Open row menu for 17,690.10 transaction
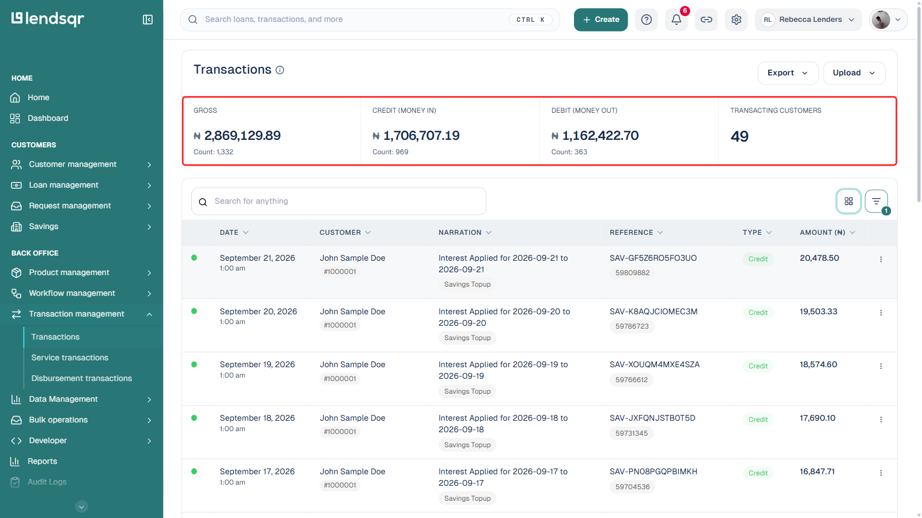The width and height of the screenshot is (922, 518). [881, 420]
